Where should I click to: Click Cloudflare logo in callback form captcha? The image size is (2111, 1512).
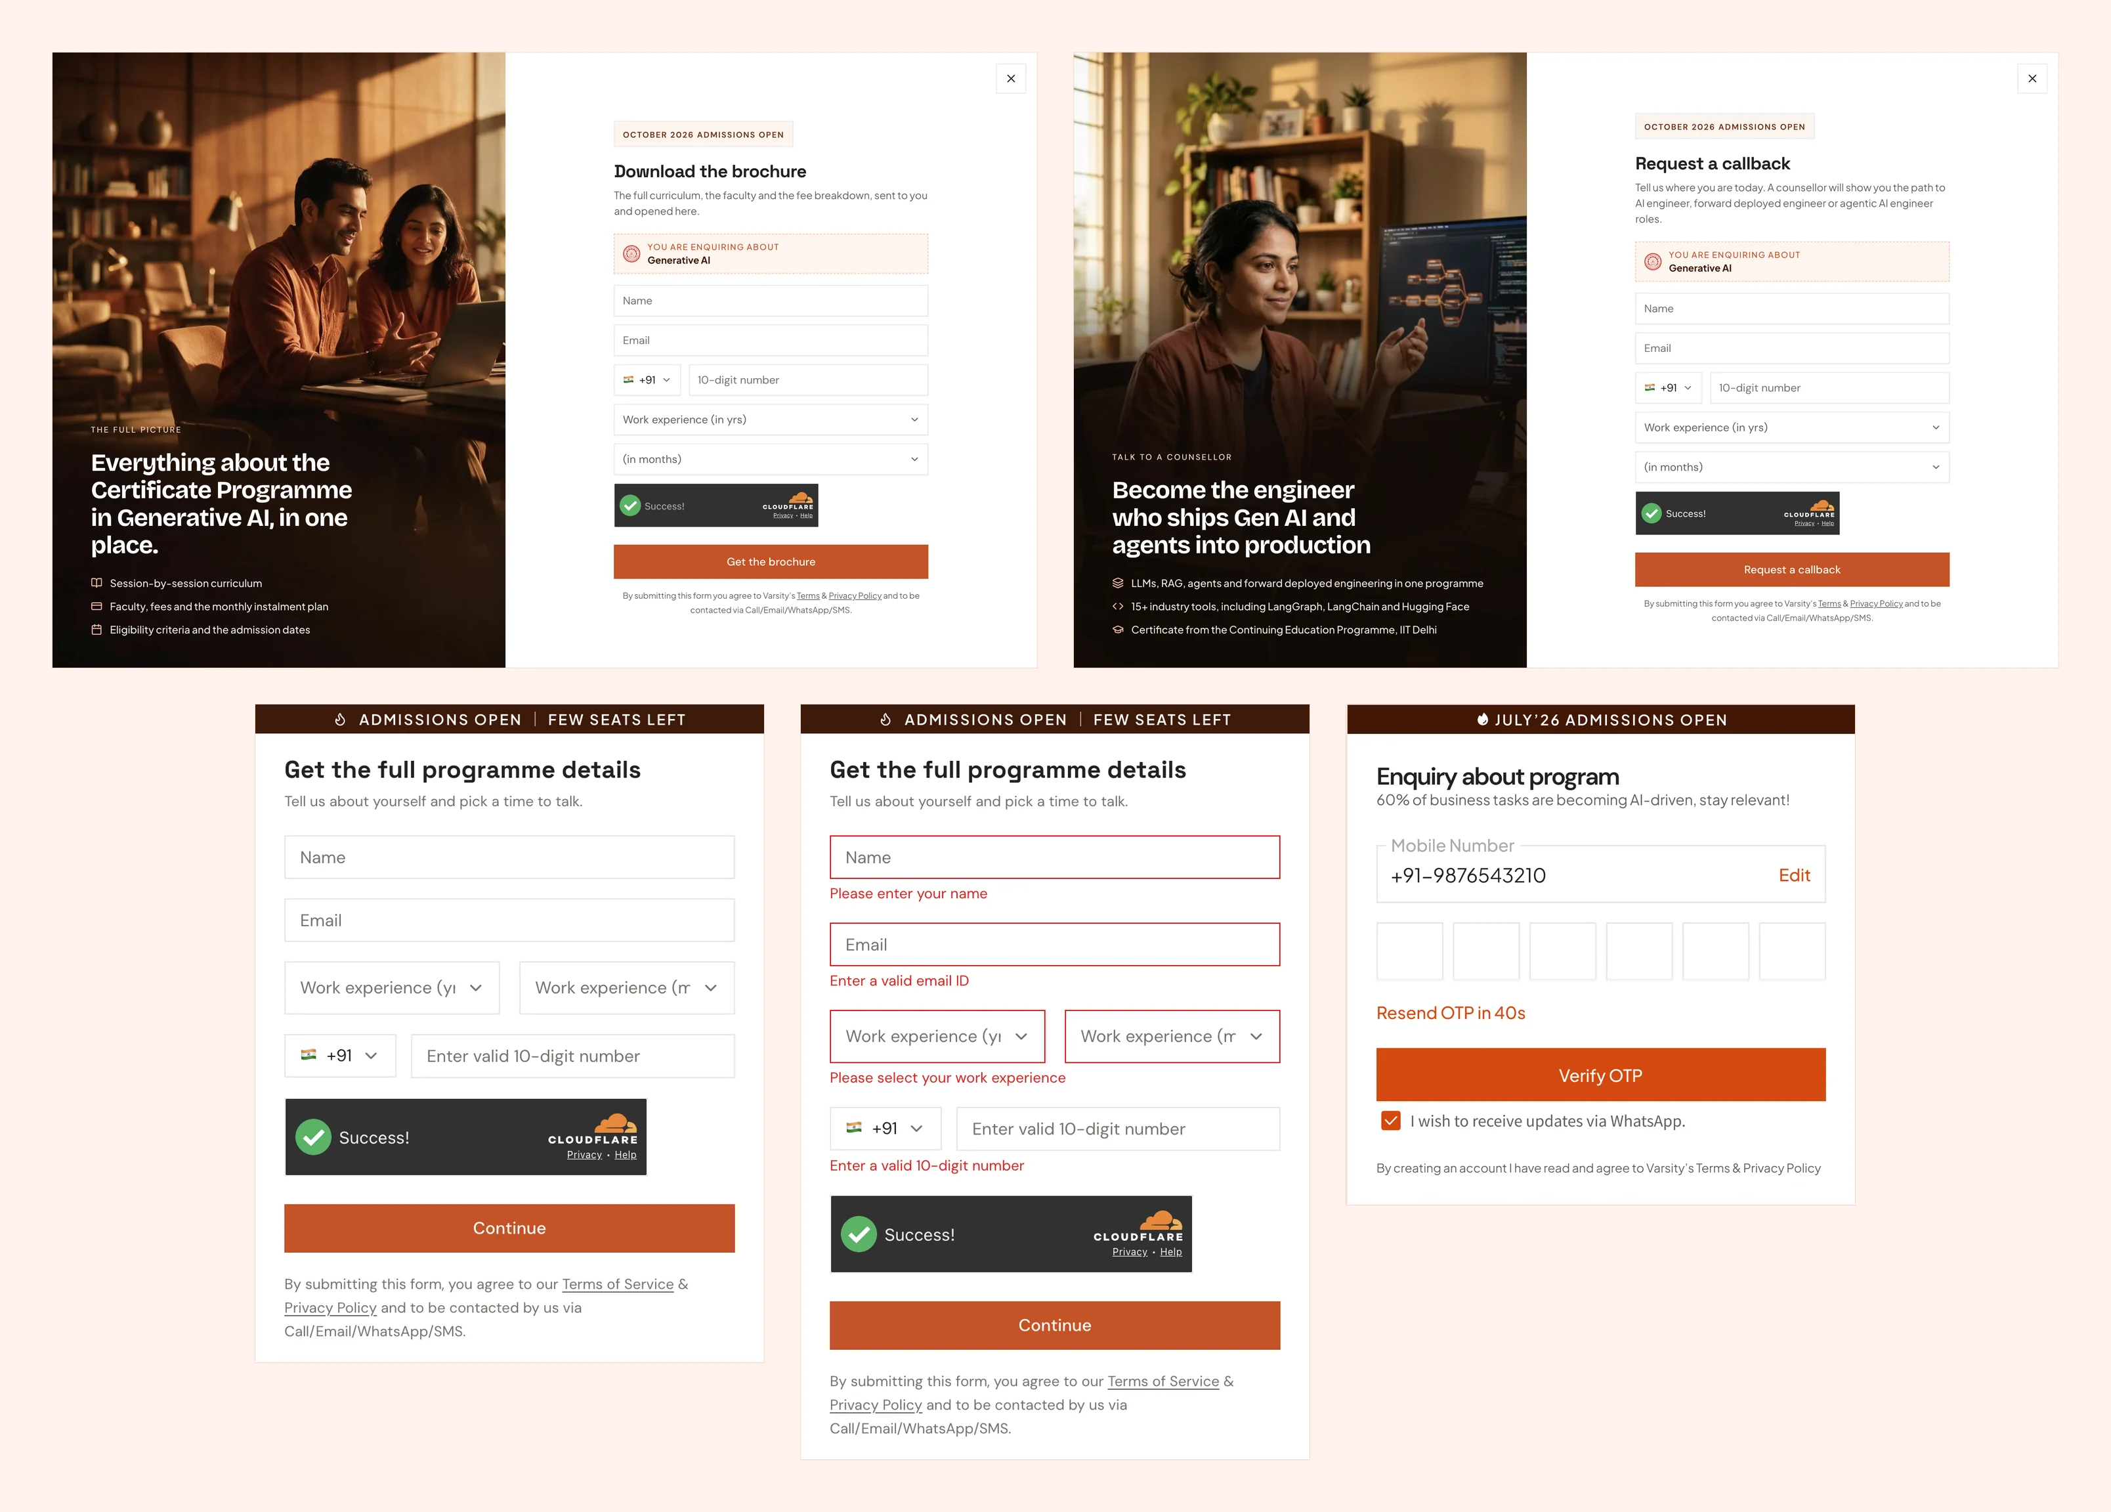(x=1810, y=508)
